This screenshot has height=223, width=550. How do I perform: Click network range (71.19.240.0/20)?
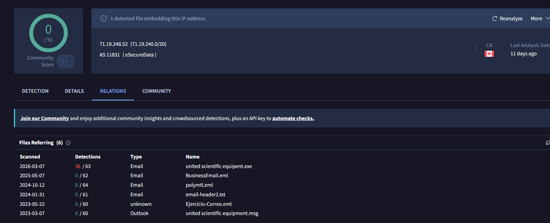pos(149,44)
